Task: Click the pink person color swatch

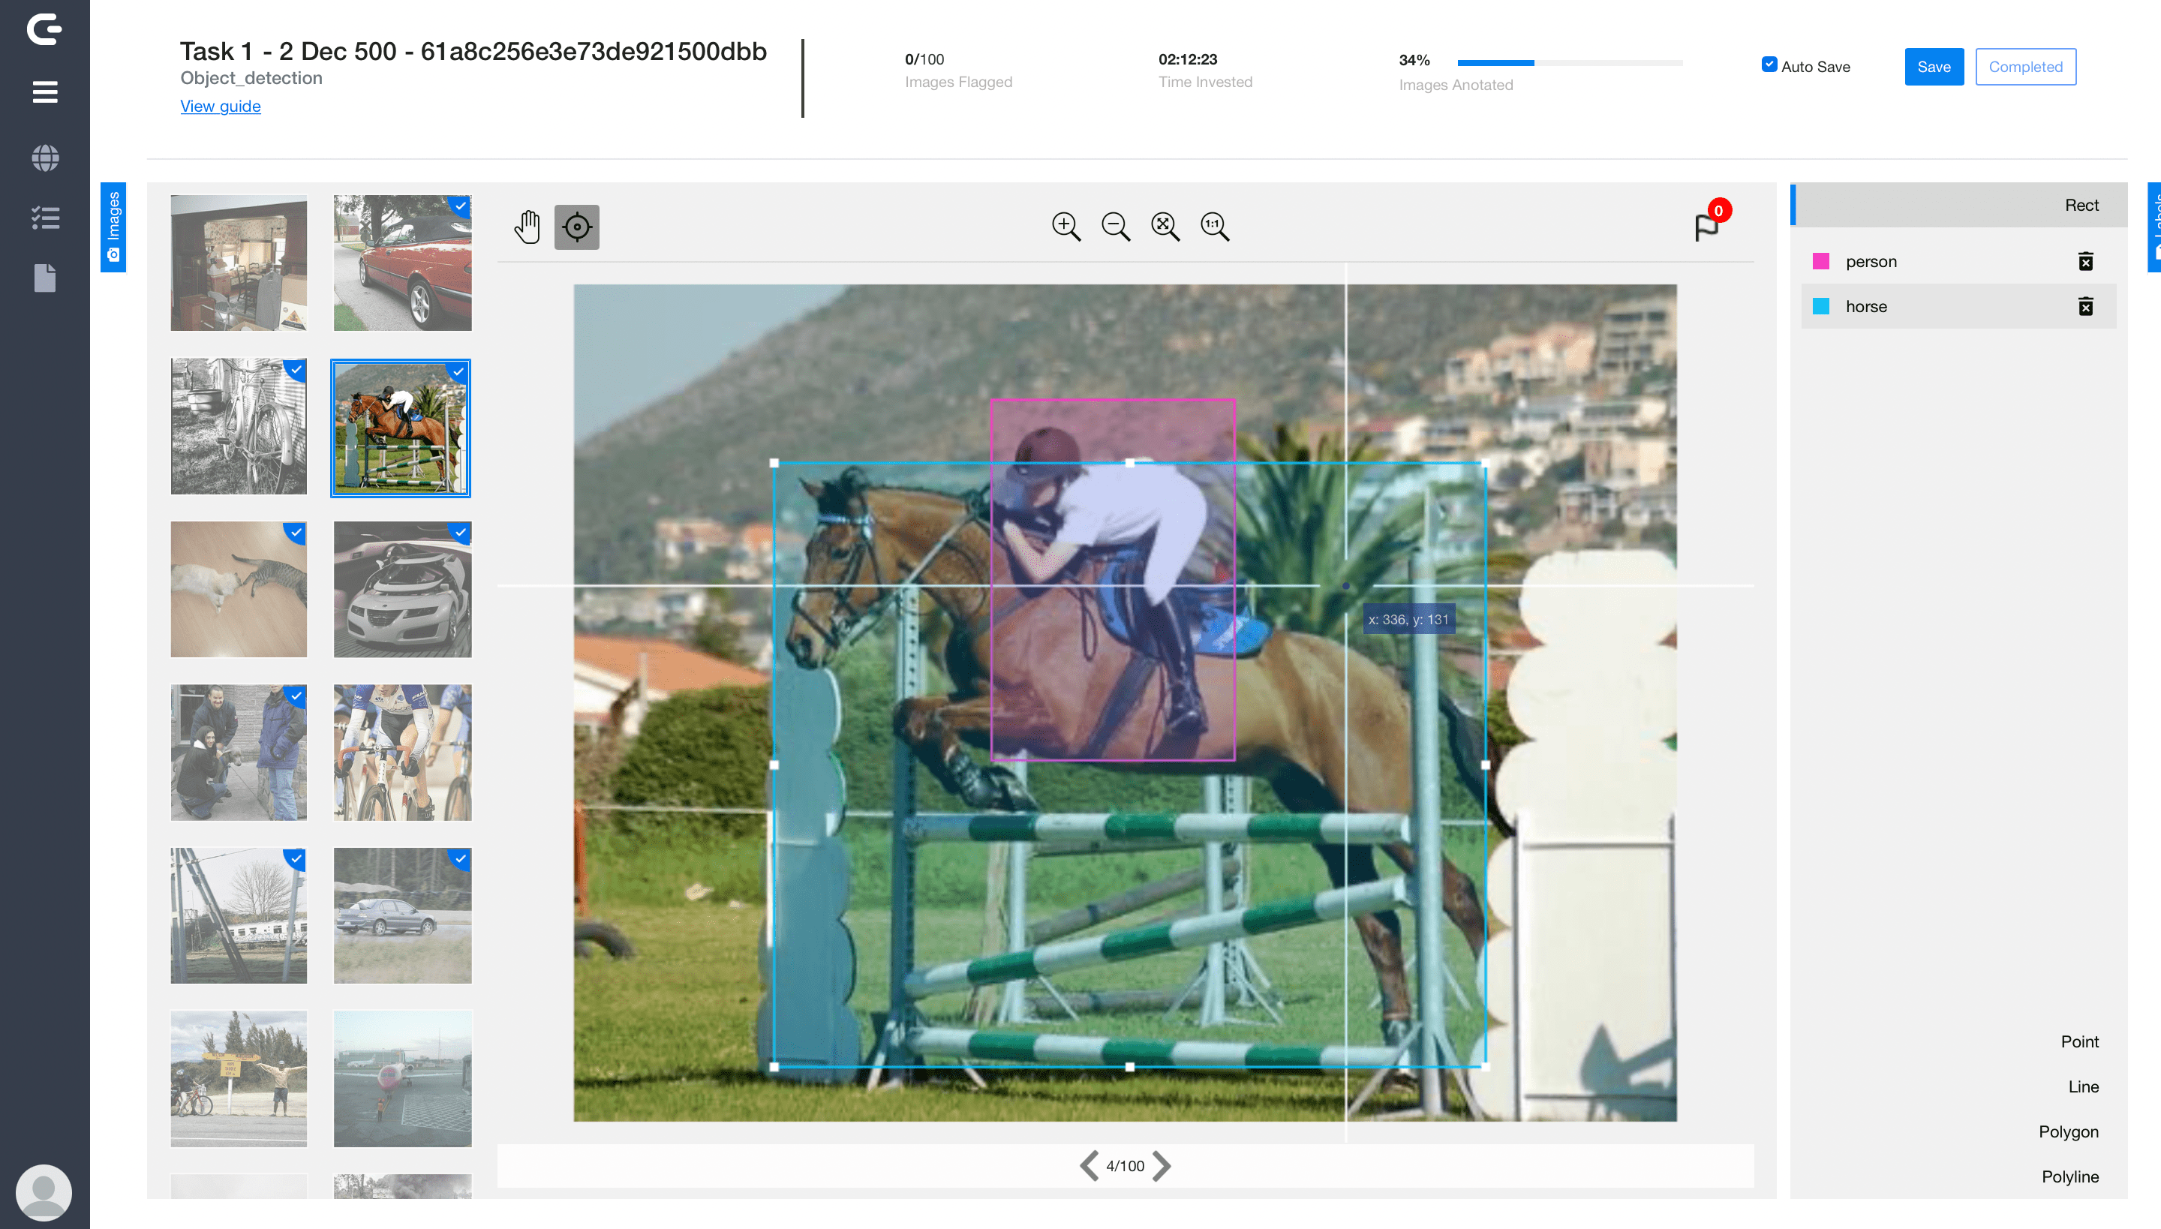Action: [1821, 262]
